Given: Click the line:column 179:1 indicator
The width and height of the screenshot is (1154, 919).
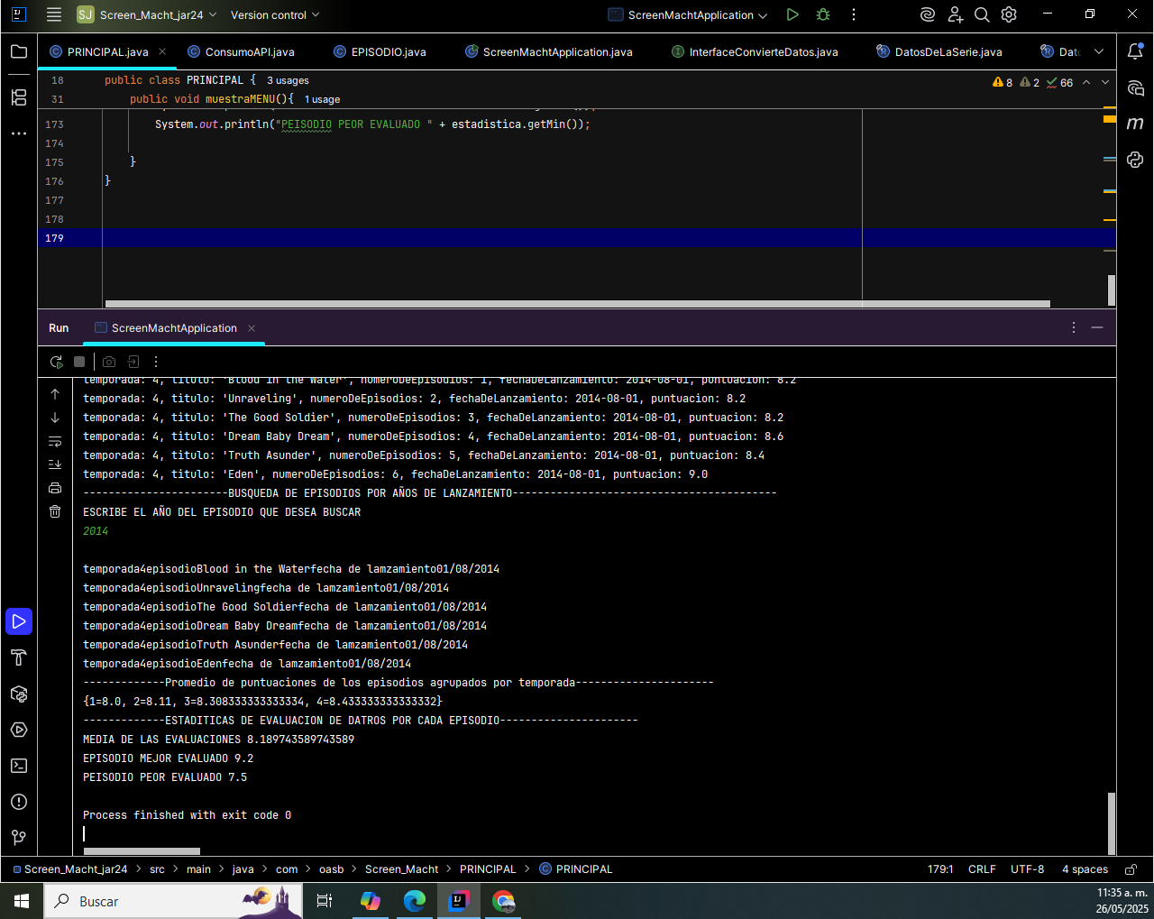Looking at the screenshot, I should tap(940, 869).
